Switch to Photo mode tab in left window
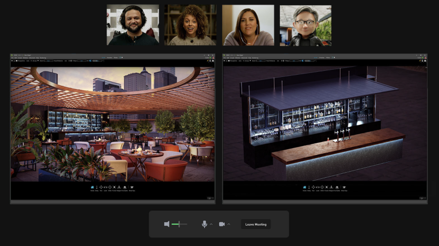Viewport: 439px width, 246px height. coord(116,58)
